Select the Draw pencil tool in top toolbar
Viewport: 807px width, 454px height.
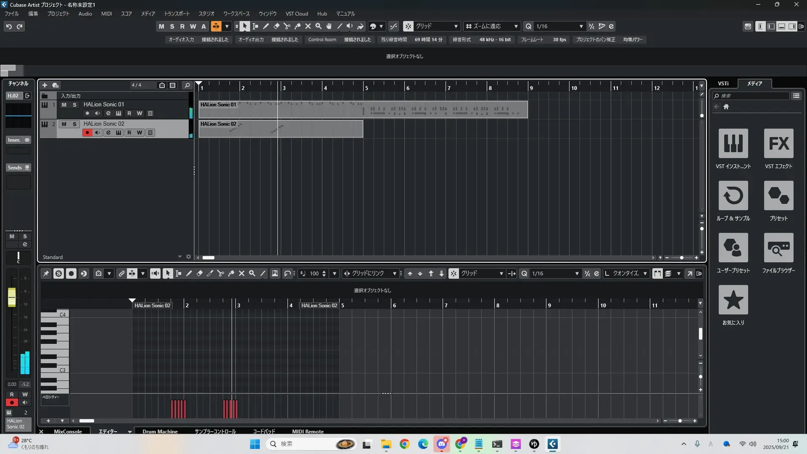tap(266, 26)
